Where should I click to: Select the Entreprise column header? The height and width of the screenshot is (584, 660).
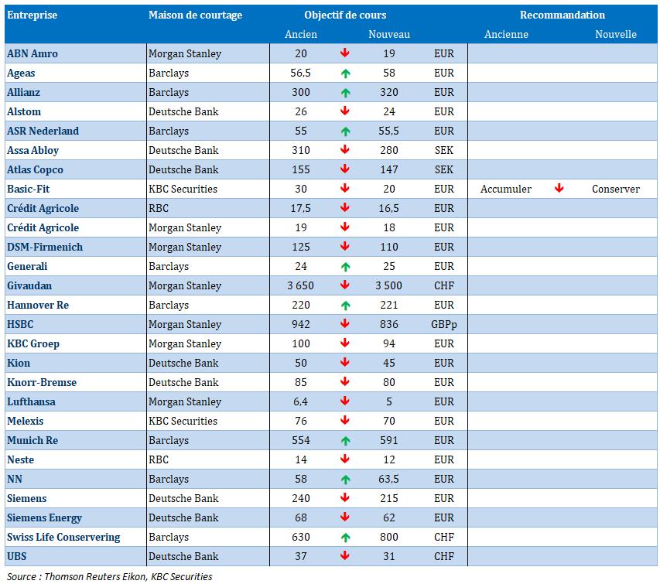32,15
